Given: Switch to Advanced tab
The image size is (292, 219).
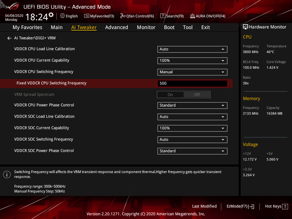Looking at the screenshot, I should coord(117,27).
